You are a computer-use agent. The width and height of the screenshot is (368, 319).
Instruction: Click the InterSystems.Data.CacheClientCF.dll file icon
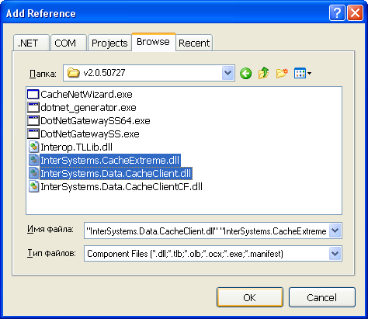[x=33, y=186]
